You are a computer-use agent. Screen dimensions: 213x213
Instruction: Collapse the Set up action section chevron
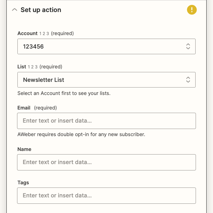(14, 10)
